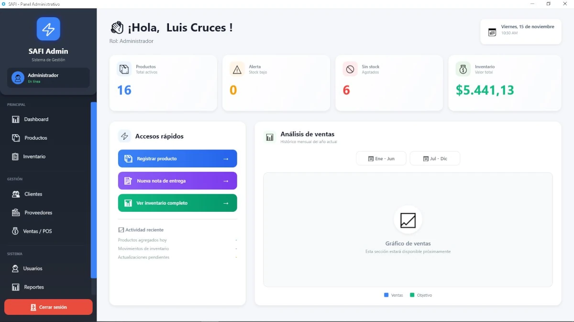The height and width of the screenshot is (322, 574).
Task: Open Productos from the sidebar icon
Action: point(16,138)
